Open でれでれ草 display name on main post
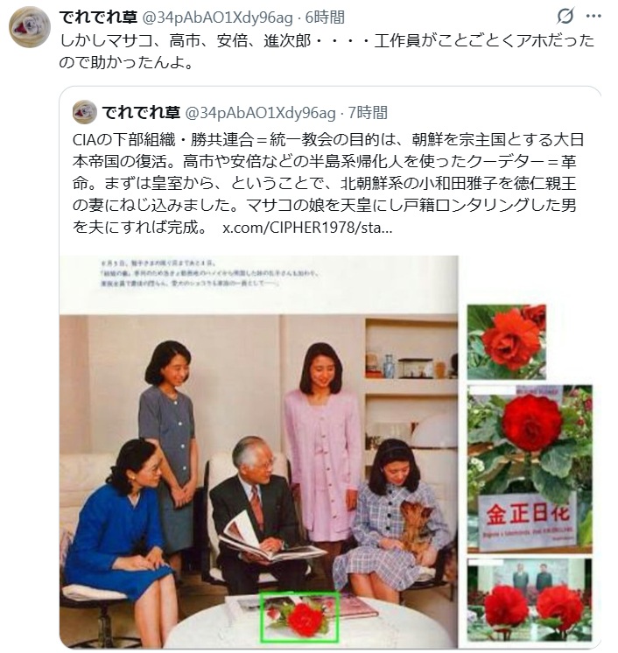The height and width of the screenshot is (653, 618). (98, 18)
